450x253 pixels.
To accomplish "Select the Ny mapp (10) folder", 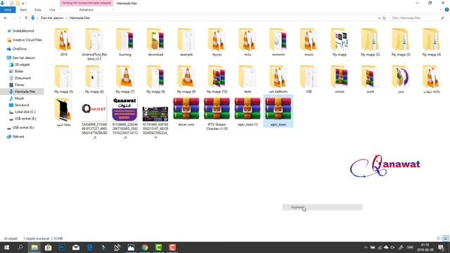I will tap(217, 79).
